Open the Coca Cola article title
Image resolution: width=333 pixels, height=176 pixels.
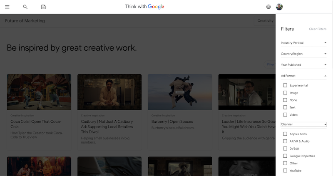tap(36, 124)
